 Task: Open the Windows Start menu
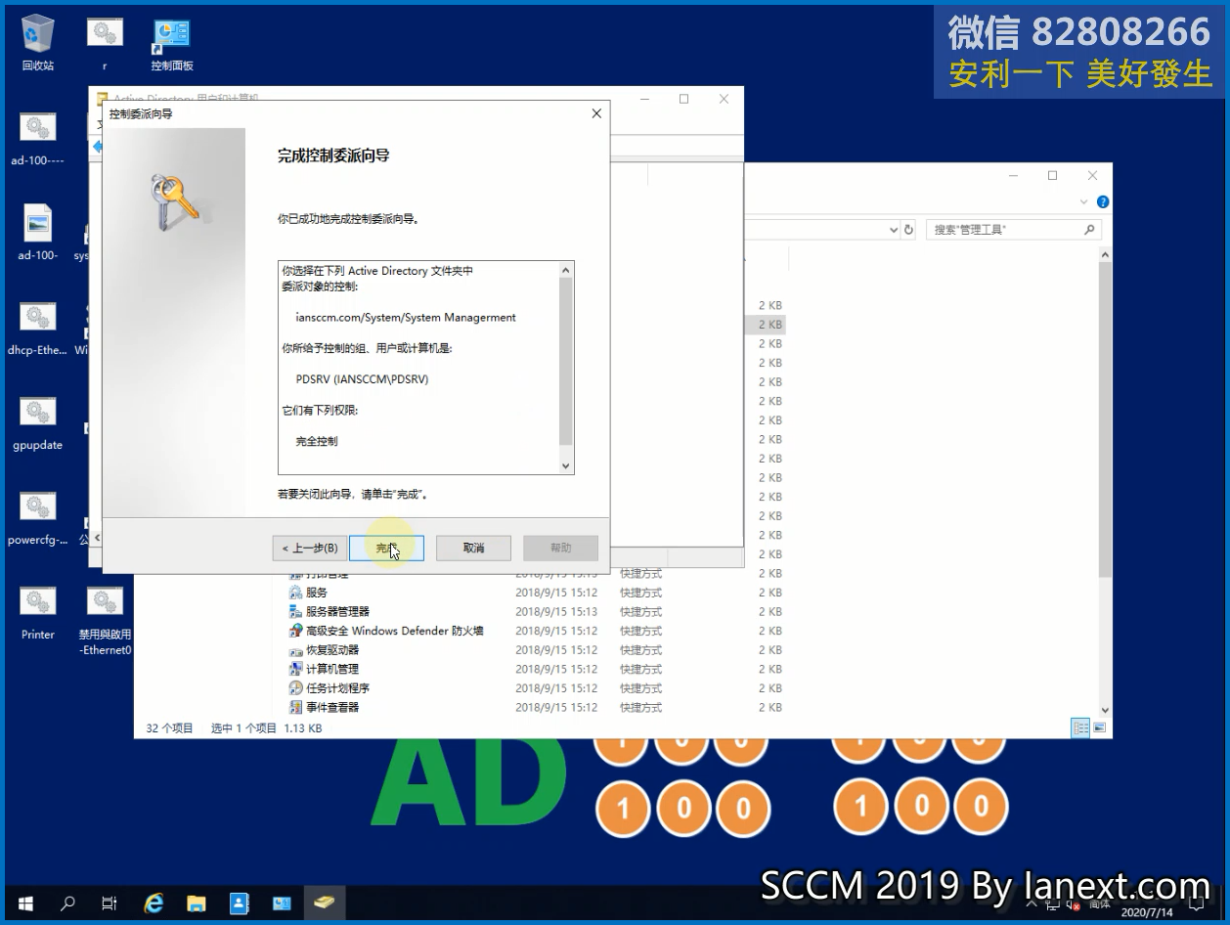pyautogui.click(x=24, y=903)
